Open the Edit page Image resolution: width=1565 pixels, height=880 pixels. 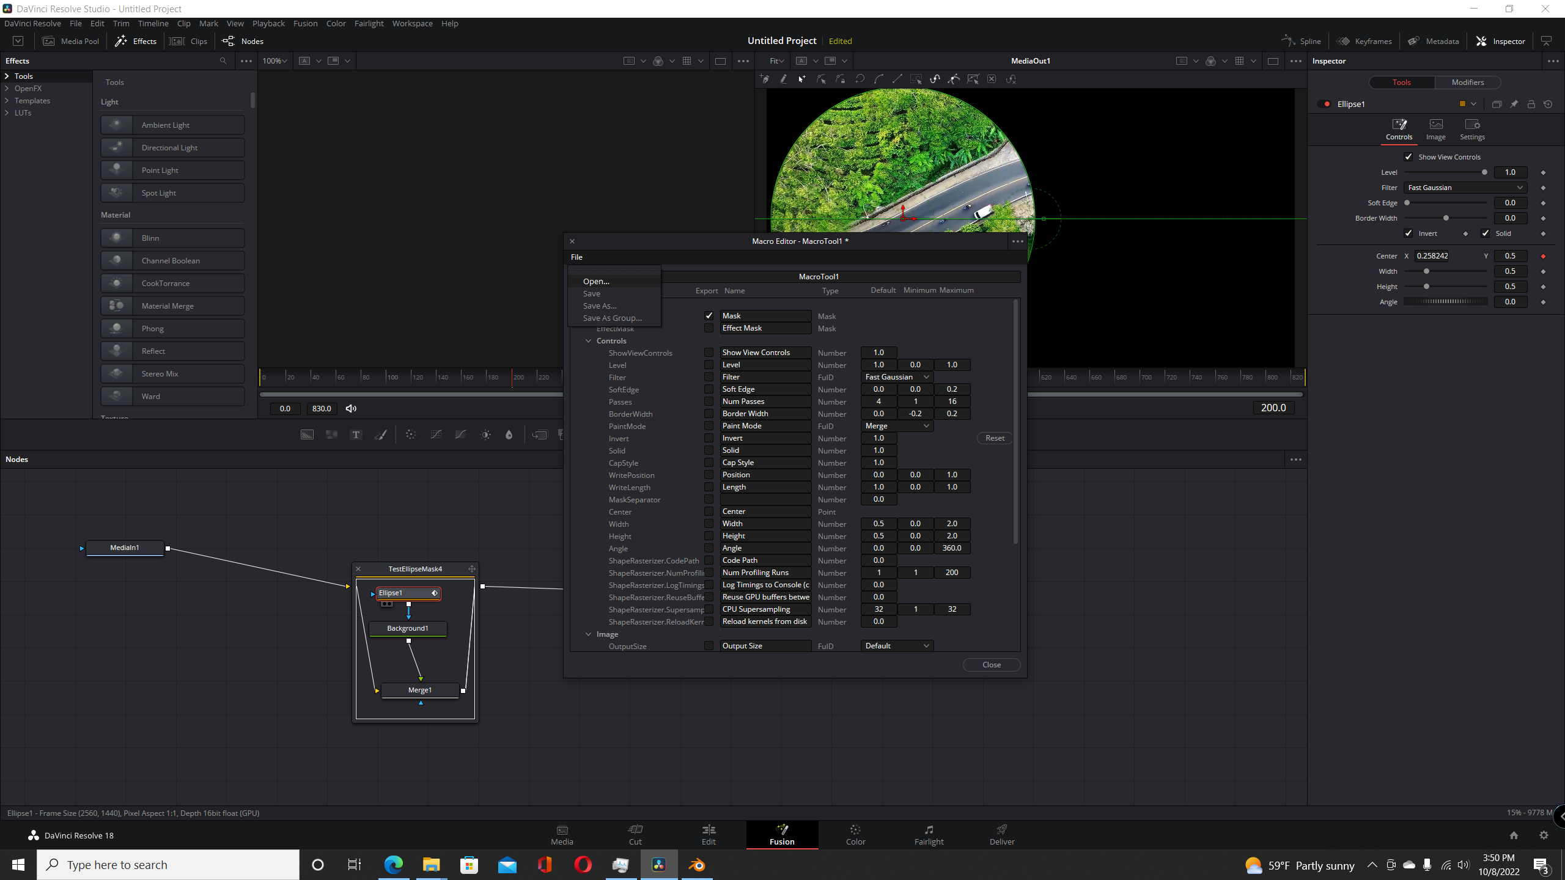point(709,834)
